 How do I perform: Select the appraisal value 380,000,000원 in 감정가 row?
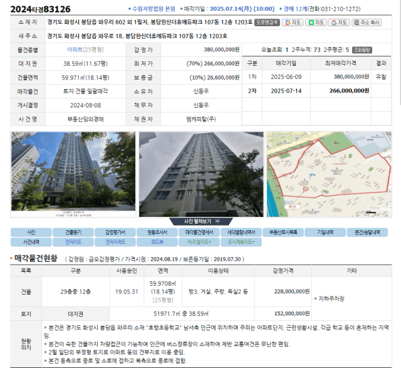click(x=221, y=50)
